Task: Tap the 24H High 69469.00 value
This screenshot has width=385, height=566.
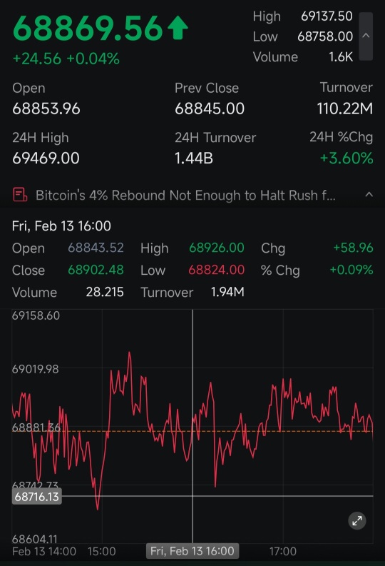Action: click(x=46, y=158)
